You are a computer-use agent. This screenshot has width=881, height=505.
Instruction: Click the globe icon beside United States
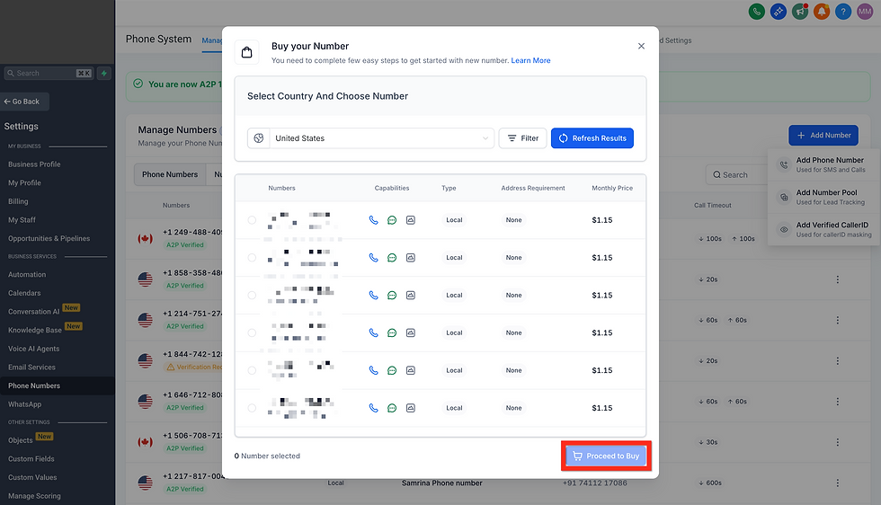(259, 138)
